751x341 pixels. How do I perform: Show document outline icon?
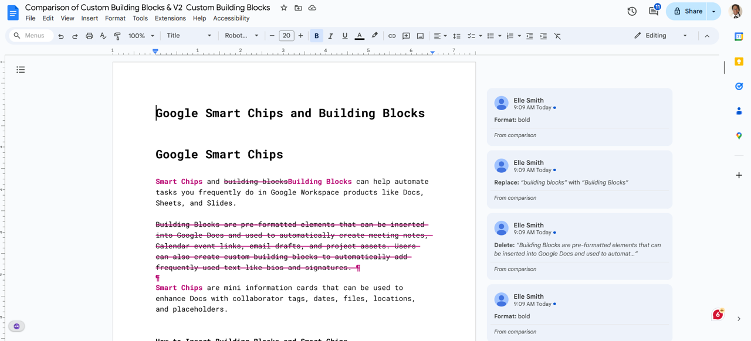21,70
